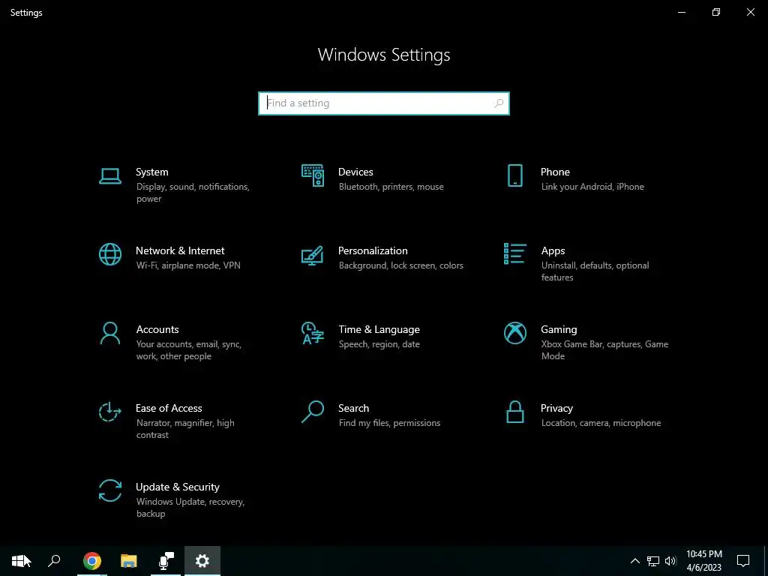The height and width of the screenshot is (576, 768).
Task: Open the Accounts person icon
Action: click(109, 334)
